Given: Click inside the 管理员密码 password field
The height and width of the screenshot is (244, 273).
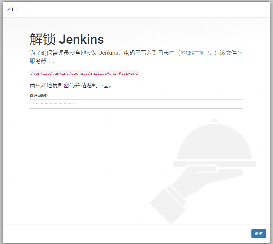Looking at the screenshot, I should 136,104.
